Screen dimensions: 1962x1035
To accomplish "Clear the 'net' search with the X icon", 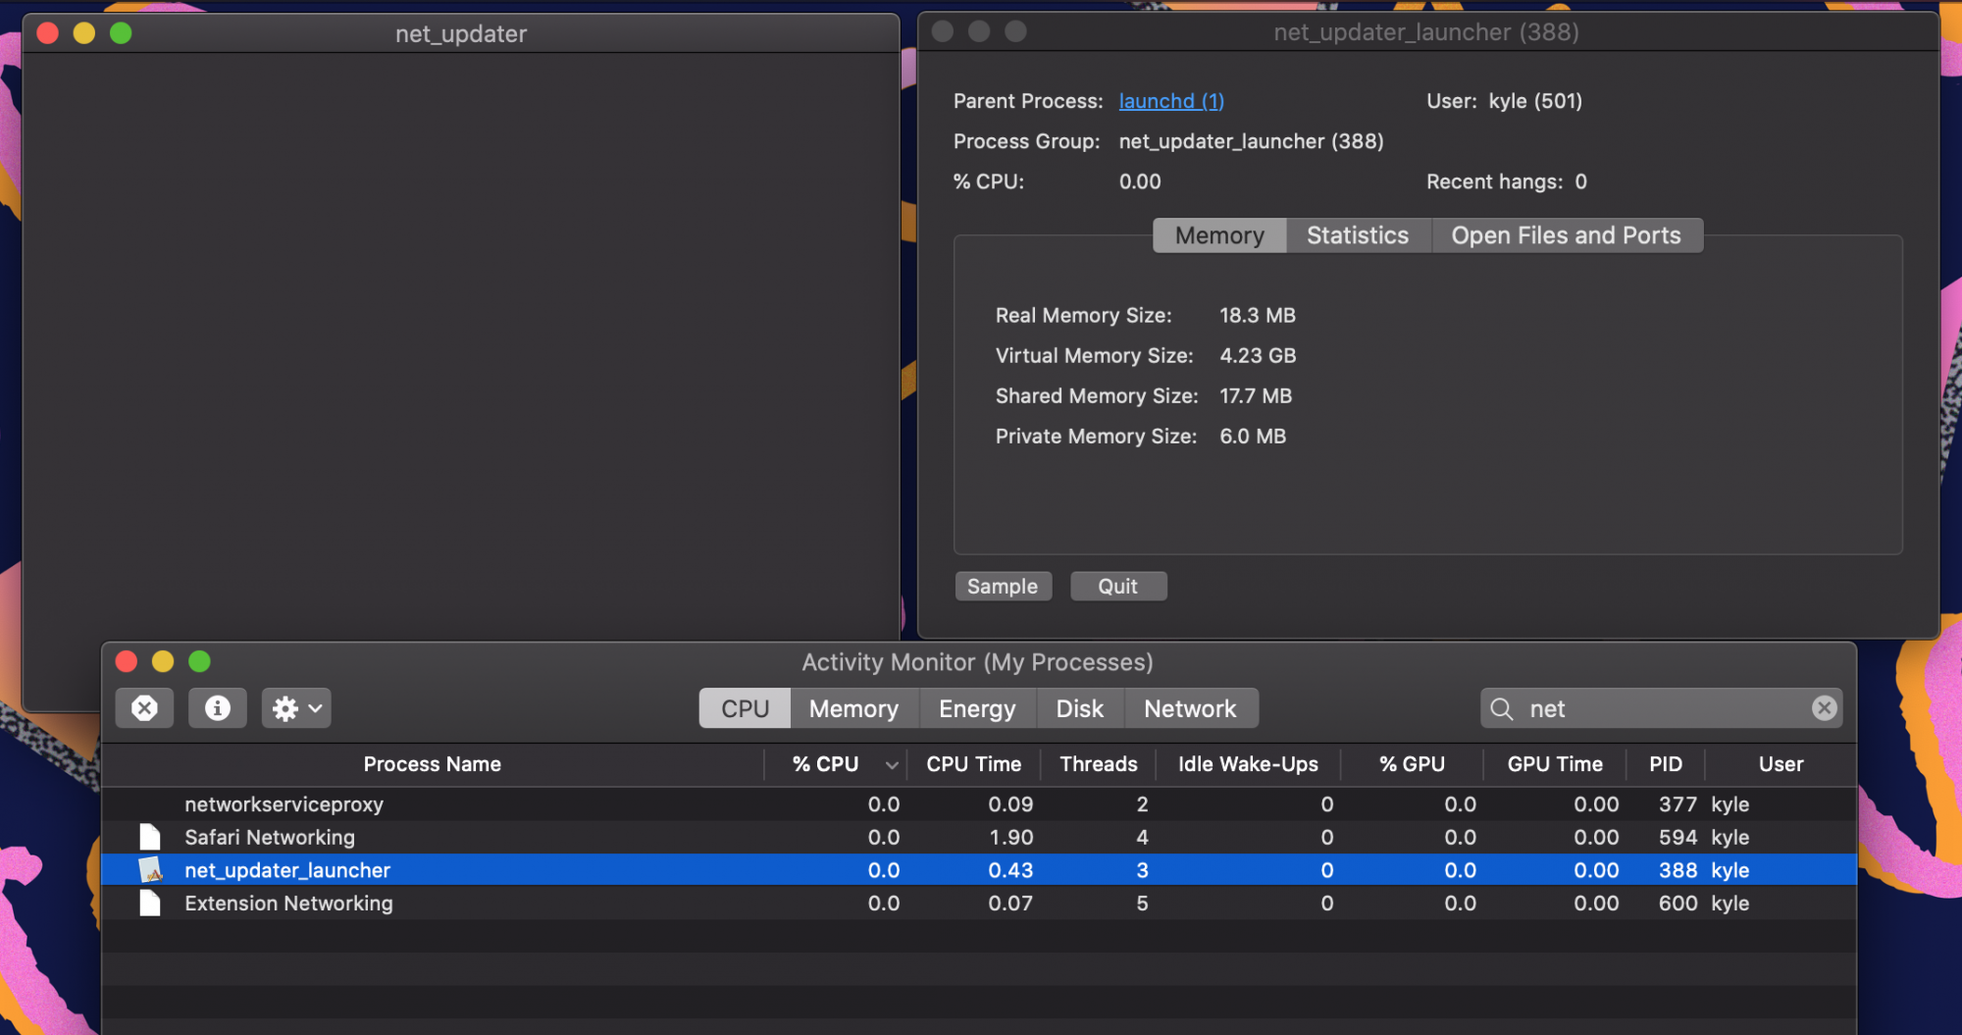I will [1824, 708].
